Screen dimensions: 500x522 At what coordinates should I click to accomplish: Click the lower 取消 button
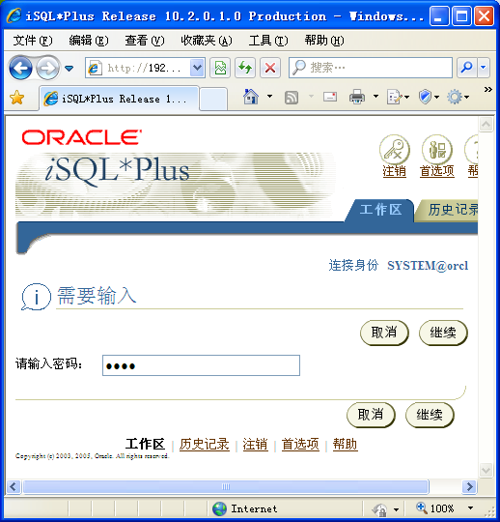(x=371, y=415)
